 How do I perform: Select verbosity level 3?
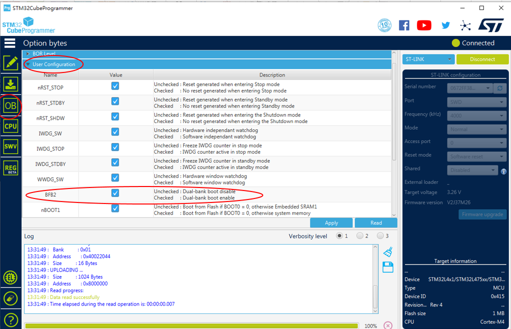380,235
